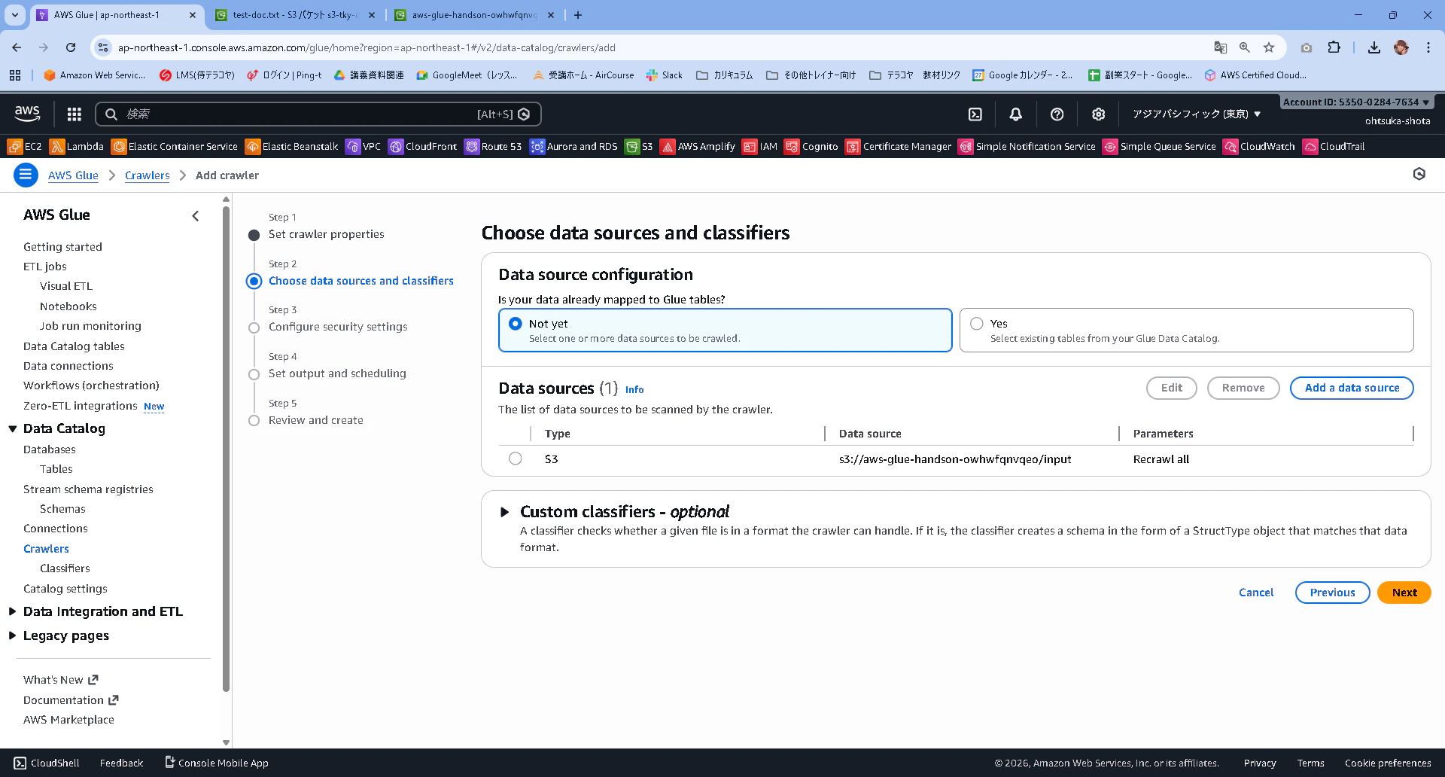Expand Legacy pages sidebar section
The image size is (1445, 777).
coord(13,635)
